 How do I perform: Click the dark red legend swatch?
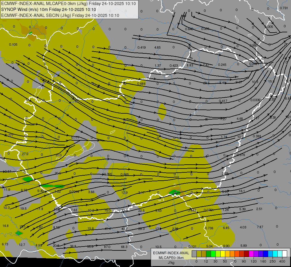(x=247, y=254)
